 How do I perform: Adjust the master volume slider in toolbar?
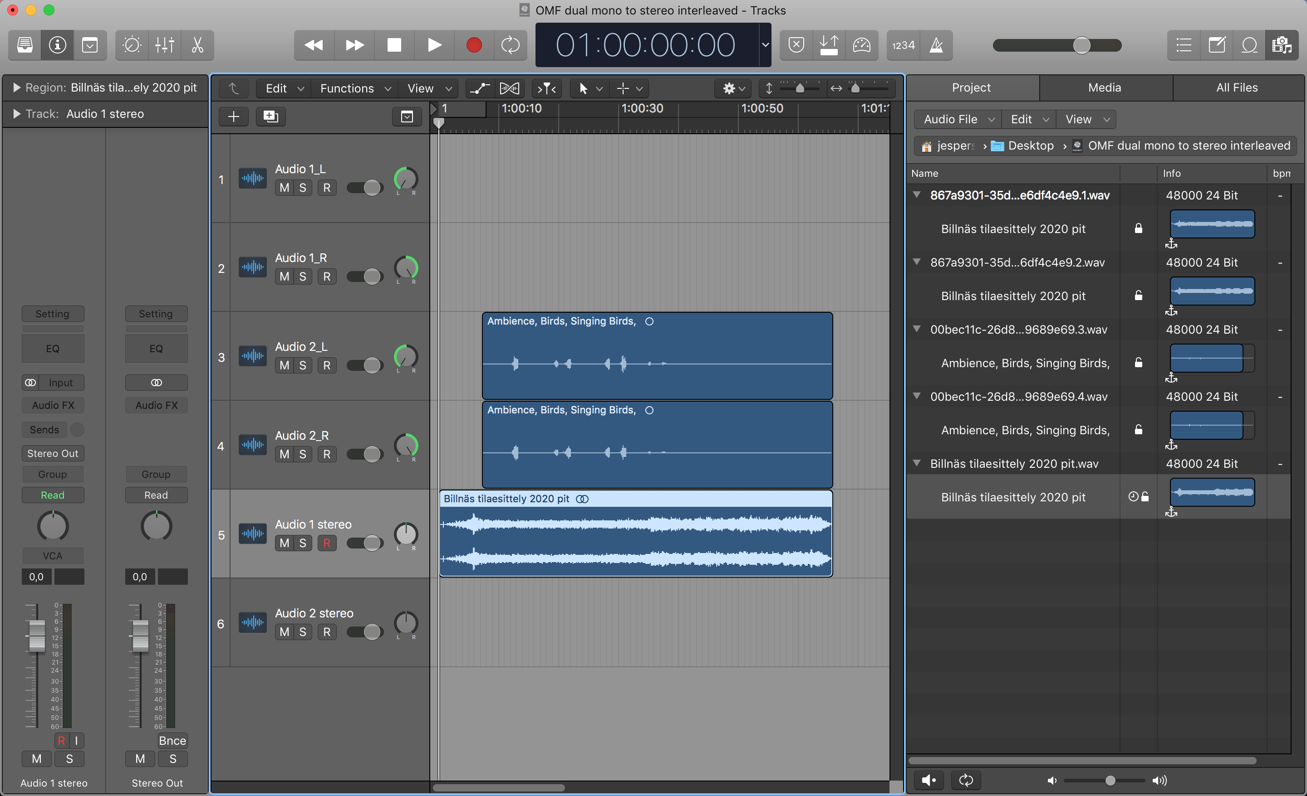click(1081, 45)
